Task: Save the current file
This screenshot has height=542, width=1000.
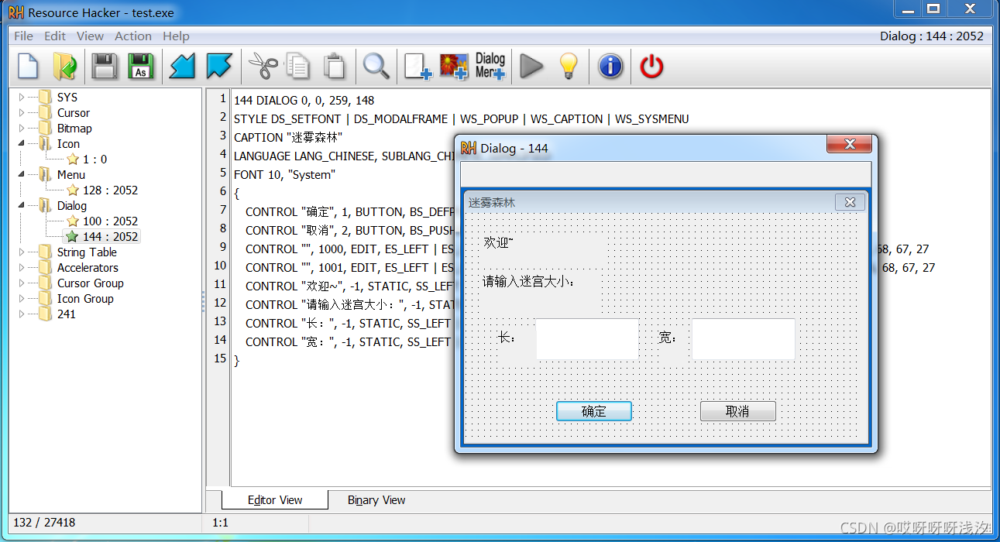Action: (104, 66)
